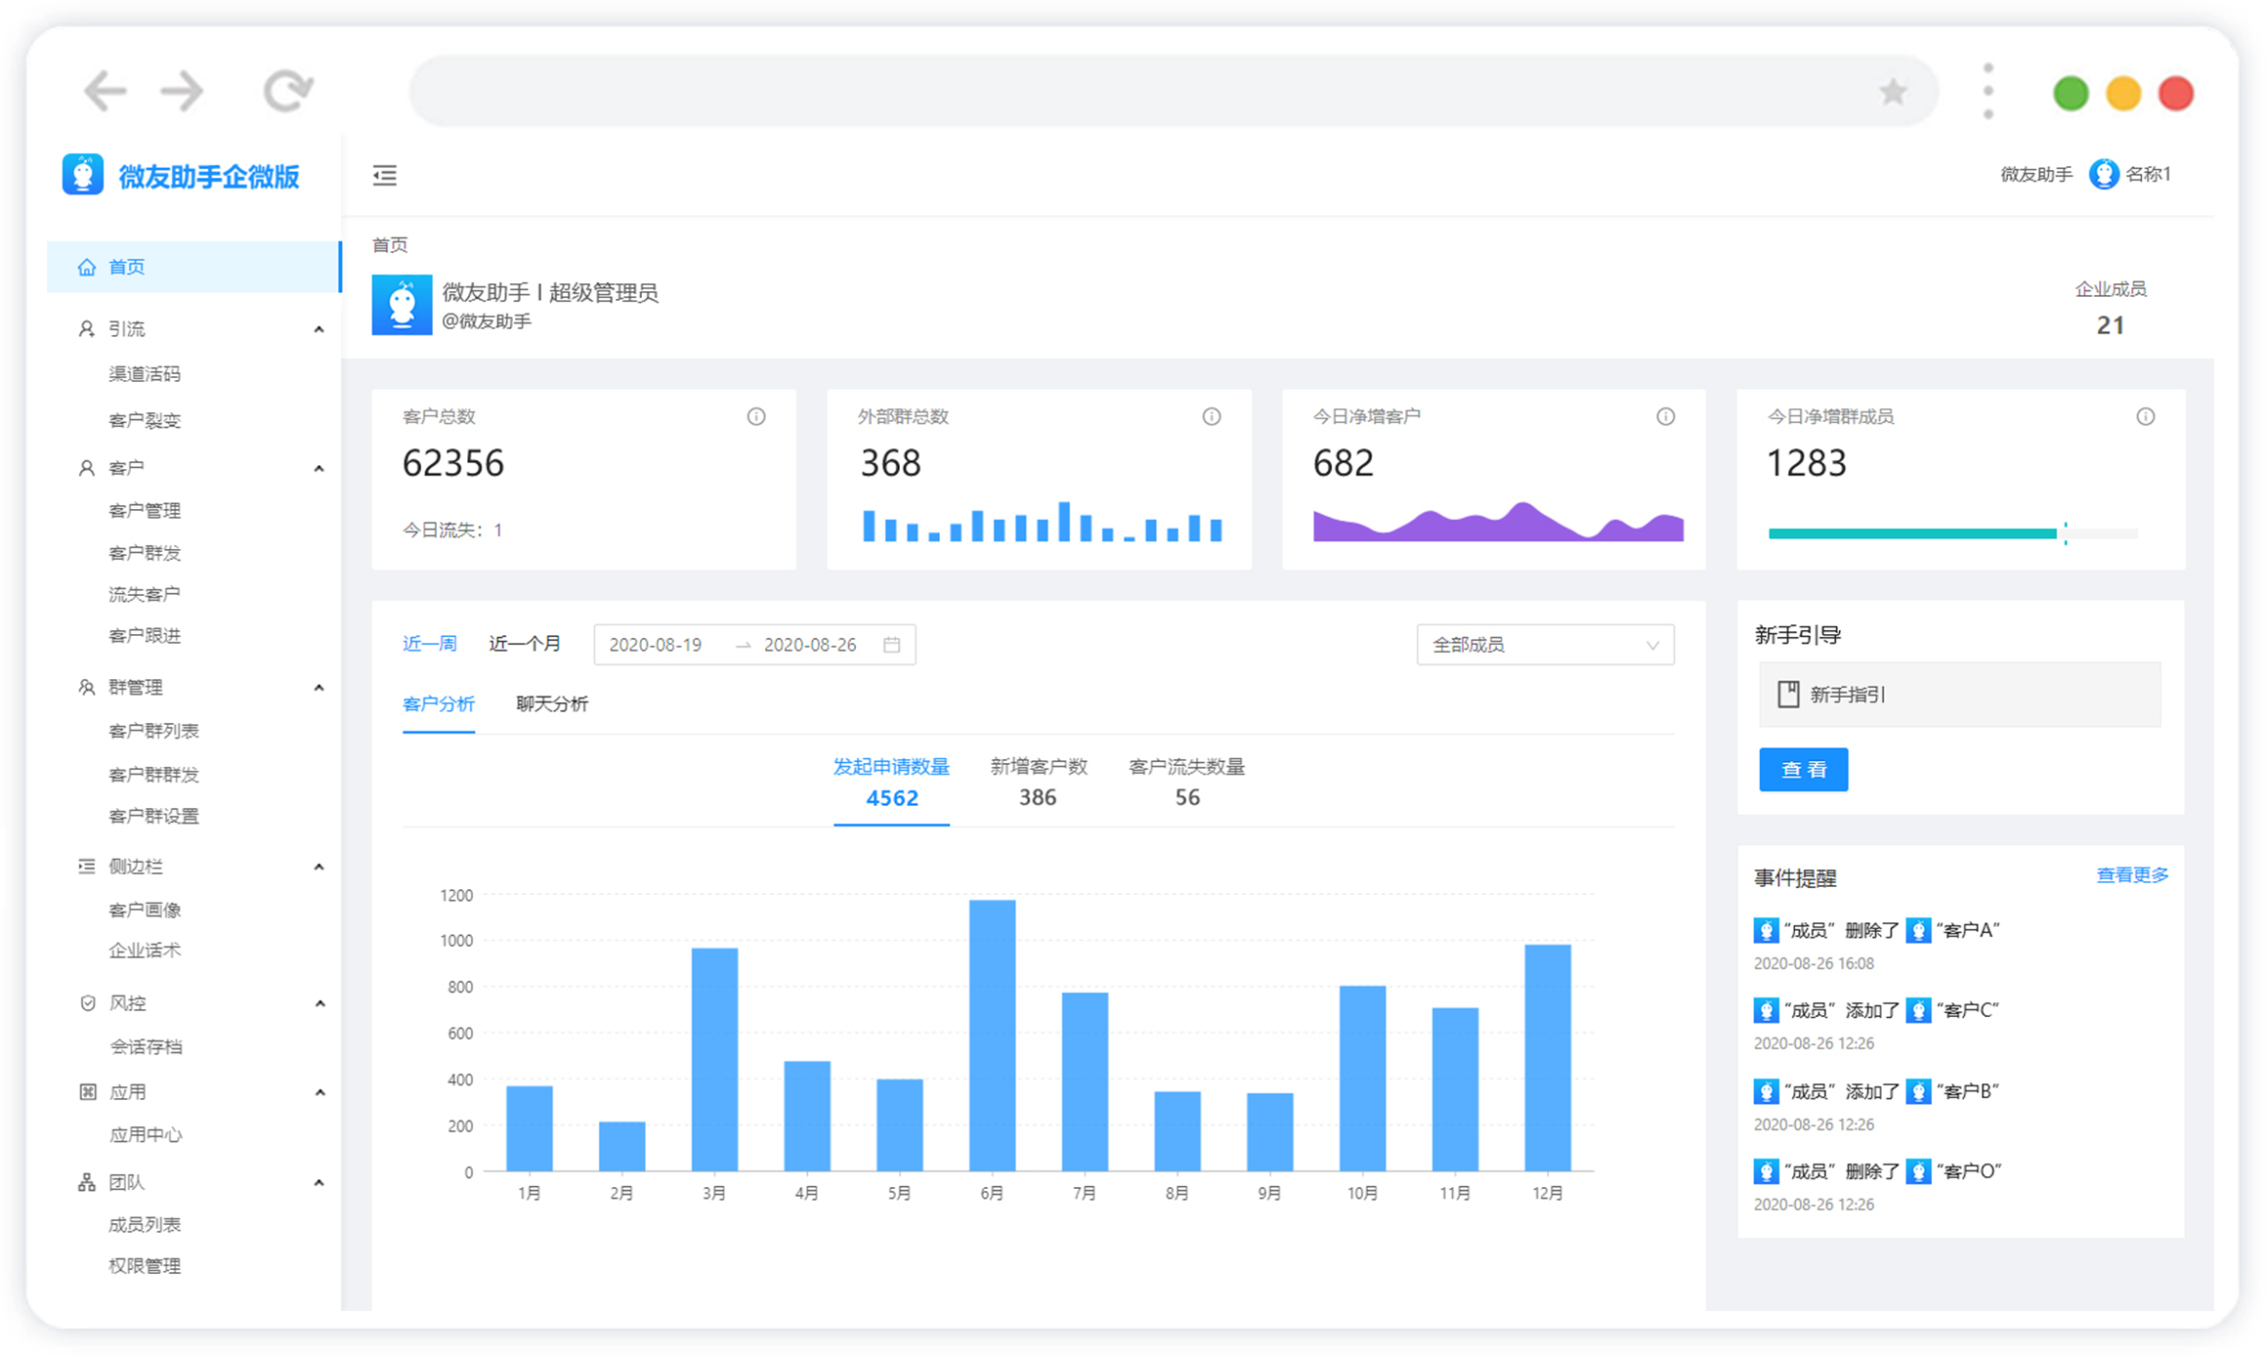Switch to 近一个月 time range
The height and width of the screenshot is (1356, 2267).
click(525, 644)
